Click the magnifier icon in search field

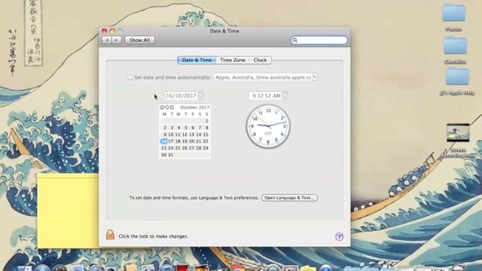point(295,40)
